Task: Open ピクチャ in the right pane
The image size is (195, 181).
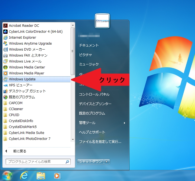Action: point(86,55)
